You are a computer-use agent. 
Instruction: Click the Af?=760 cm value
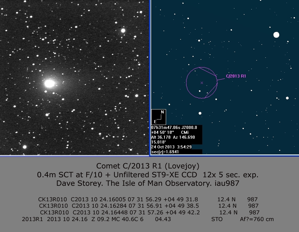pyautogui.click(x=257, y=219)
